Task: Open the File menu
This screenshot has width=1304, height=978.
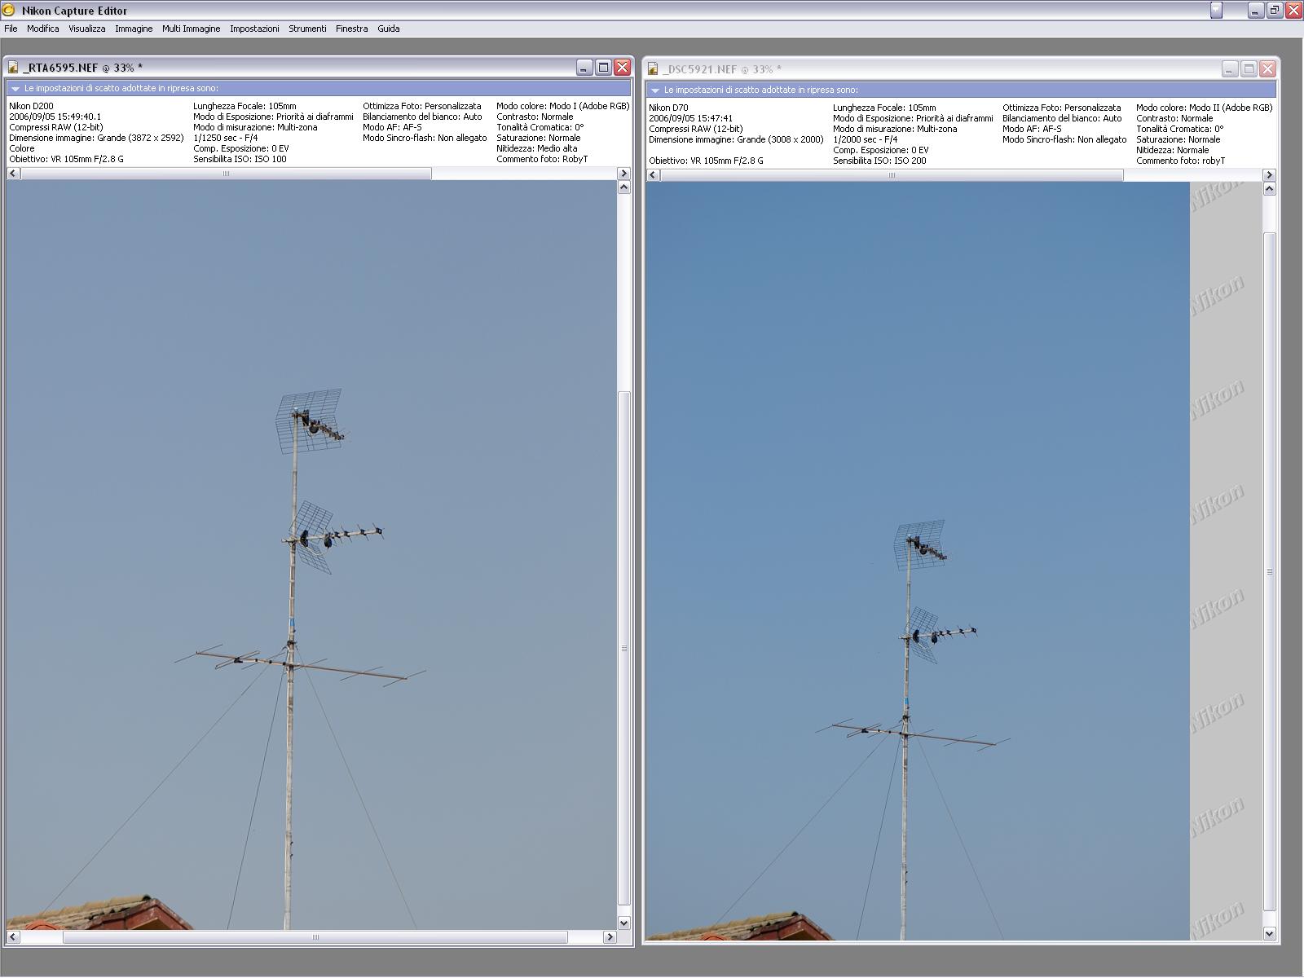Action: pyautogui.click(x=11, y=29)
